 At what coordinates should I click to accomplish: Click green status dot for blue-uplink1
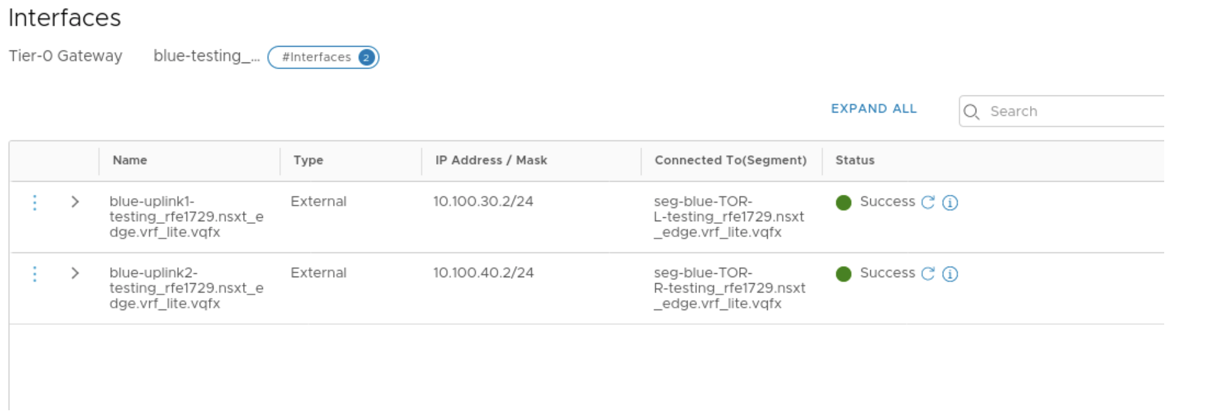tap(843, 203)
